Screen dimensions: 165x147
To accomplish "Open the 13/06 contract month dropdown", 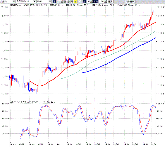I will pos(50,1).
